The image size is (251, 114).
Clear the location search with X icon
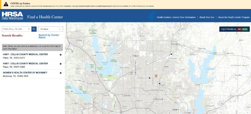pyautogui.click(x=29, y=29)
